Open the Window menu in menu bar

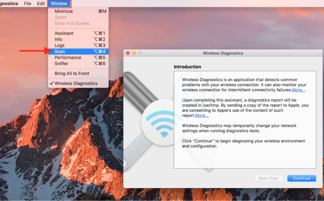coord(59,4)
